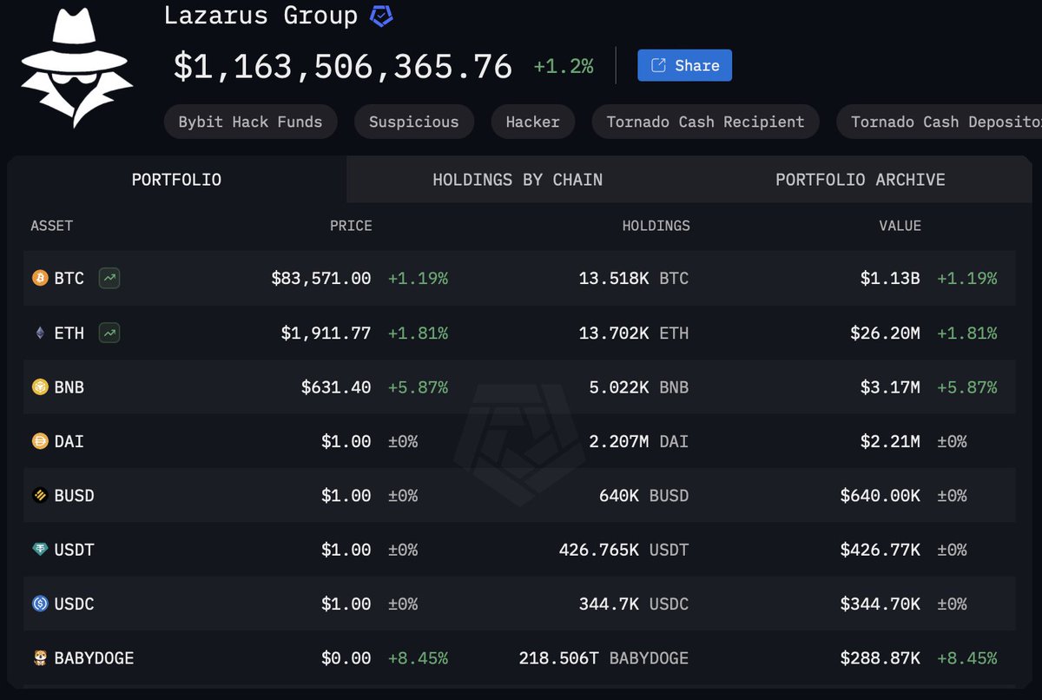Open the PORTFOLIO ARCHIVE tab

coord(861,180)
